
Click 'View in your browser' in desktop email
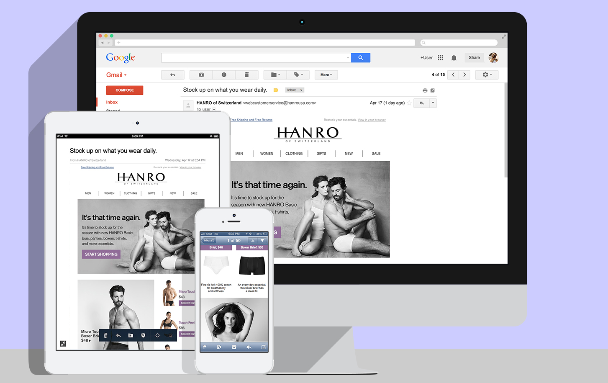[x=372, y=120]
